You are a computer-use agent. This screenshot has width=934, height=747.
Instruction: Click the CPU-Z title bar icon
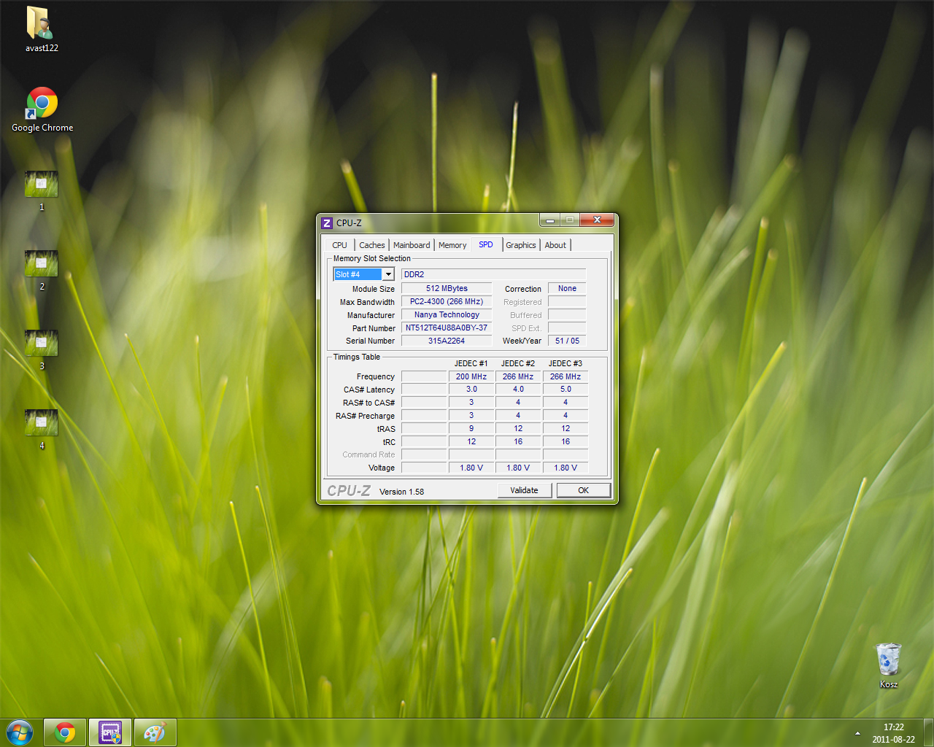(x=327, y=223)
